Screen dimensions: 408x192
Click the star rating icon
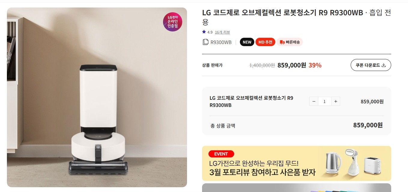click(x=204, y=32)
